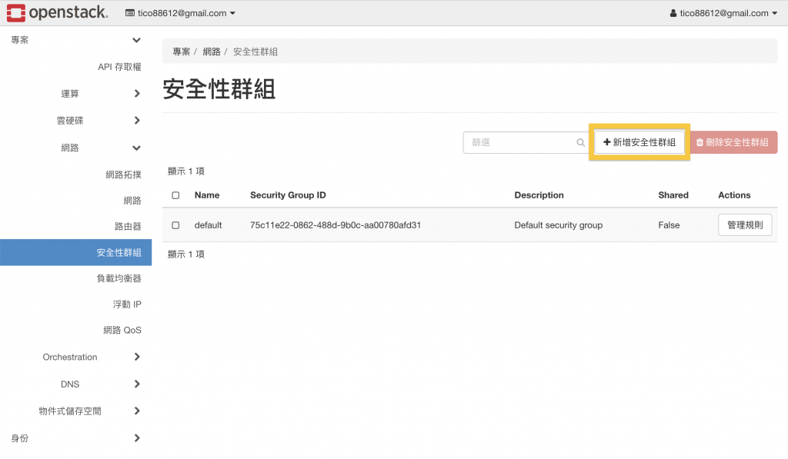Click the default group name cell
The height and width of the screenshot is (459, 788).
[208, 225]
